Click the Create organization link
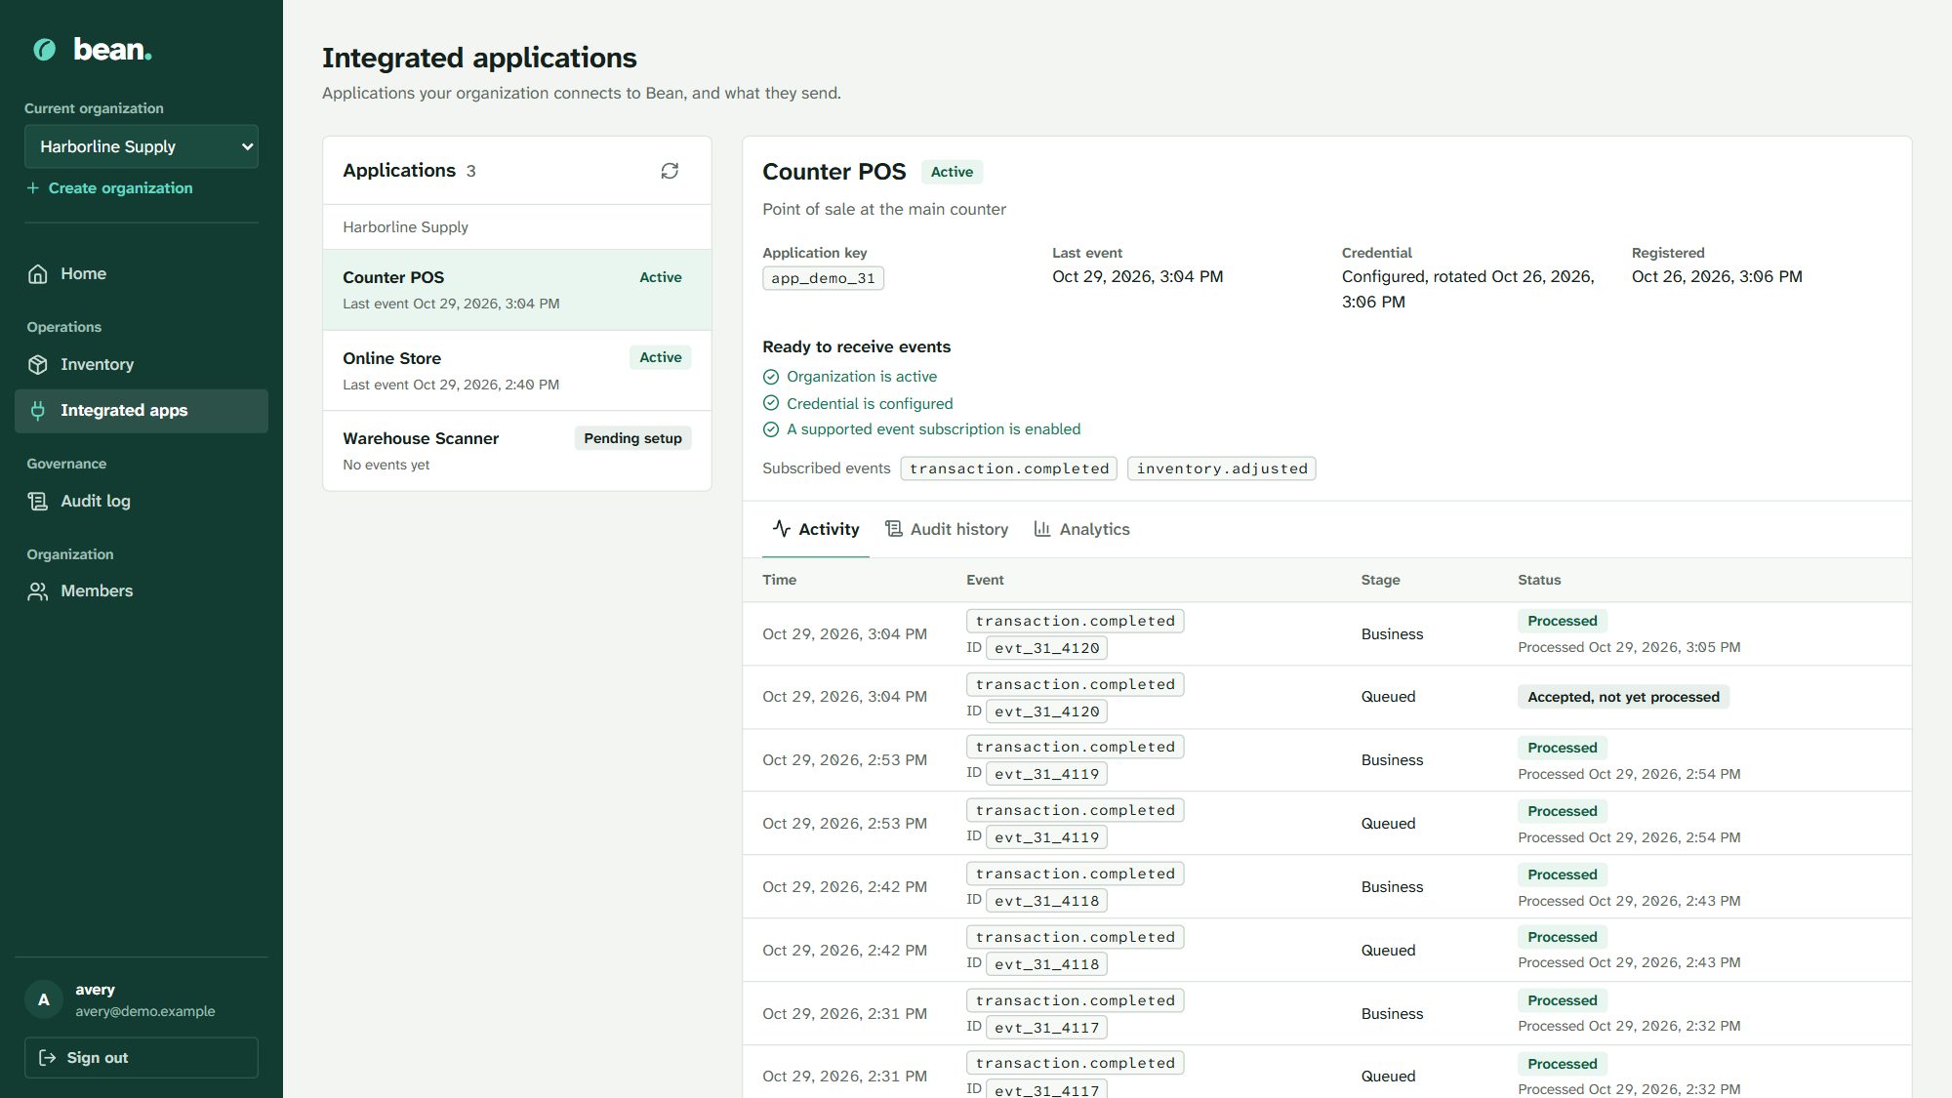The image size is (1952, 1098). 109,188
